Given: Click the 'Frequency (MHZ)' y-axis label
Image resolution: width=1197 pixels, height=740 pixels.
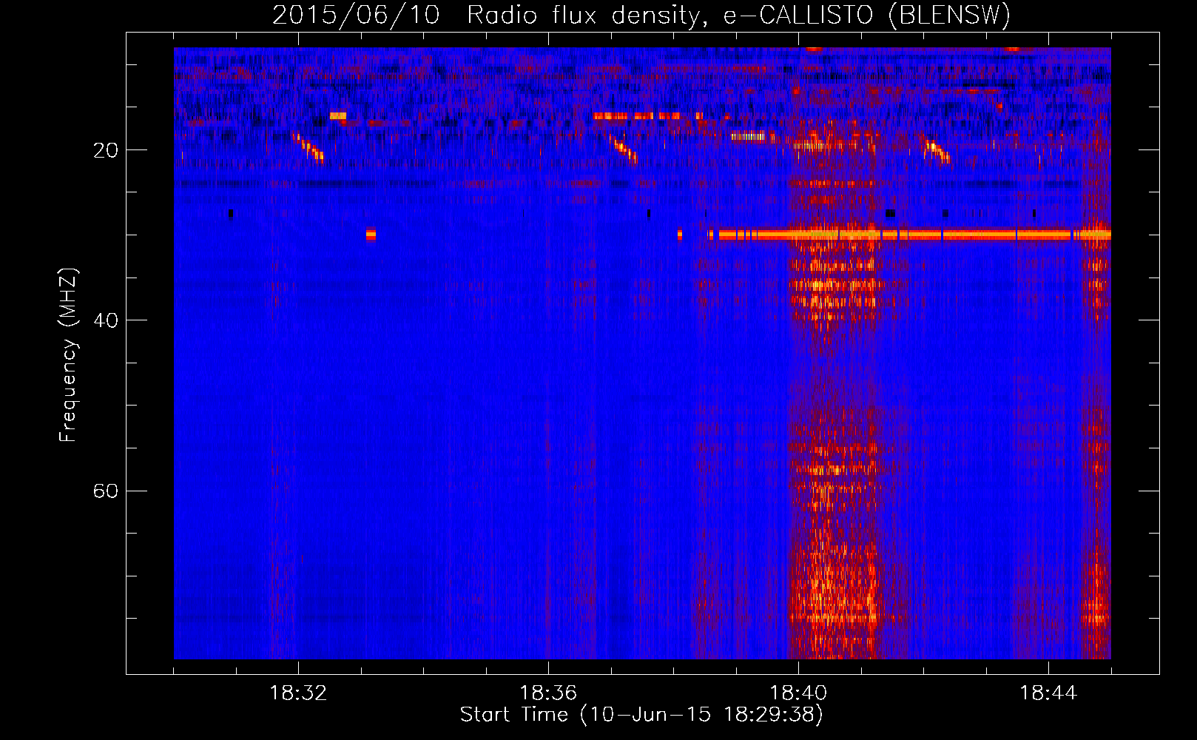Looking at the screenshot, I should click(68, 355).
